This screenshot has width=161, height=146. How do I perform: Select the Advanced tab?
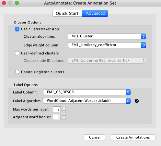tap(95, 14)
